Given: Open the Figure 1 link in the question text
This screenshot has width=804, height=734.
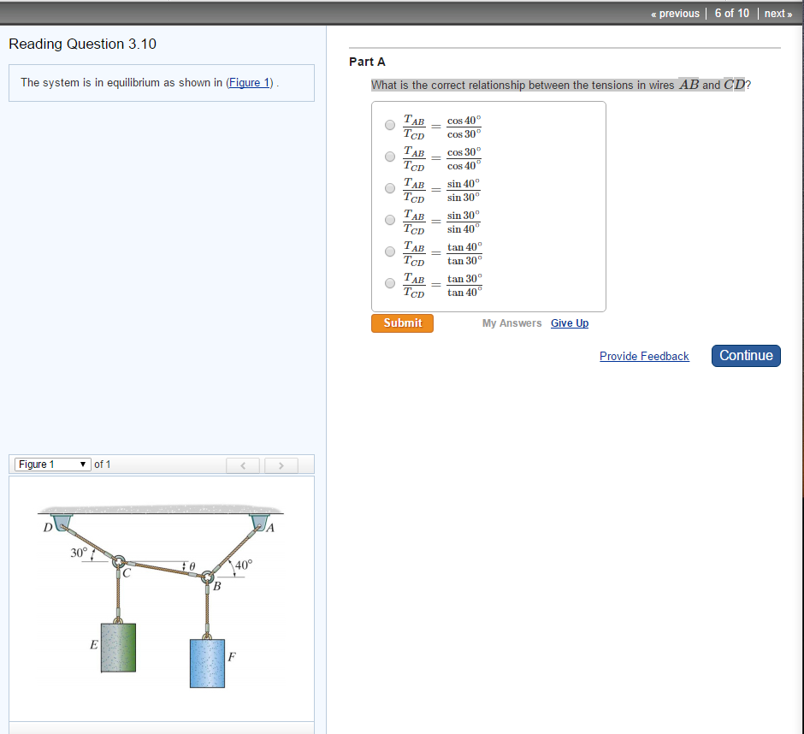Looking at the screenshot, I should [x=249, y=83].
